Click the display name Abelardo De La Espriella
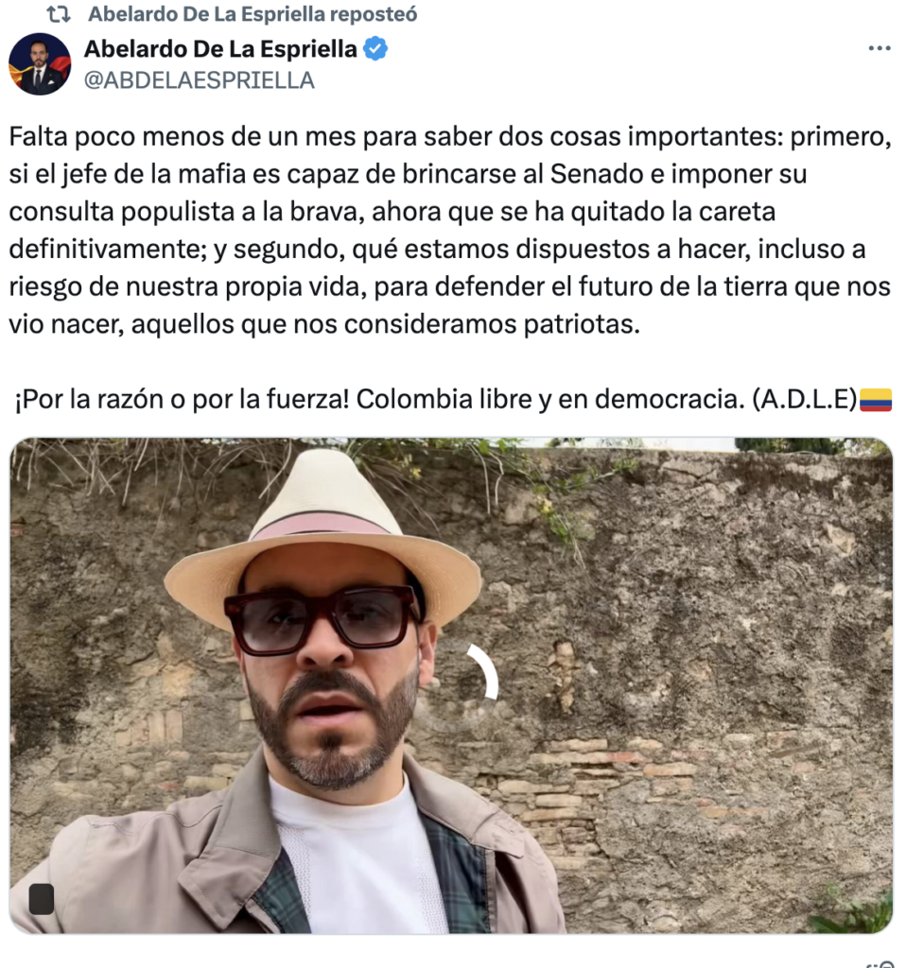Viewport: 906px width, 968px height. point(220,49)
